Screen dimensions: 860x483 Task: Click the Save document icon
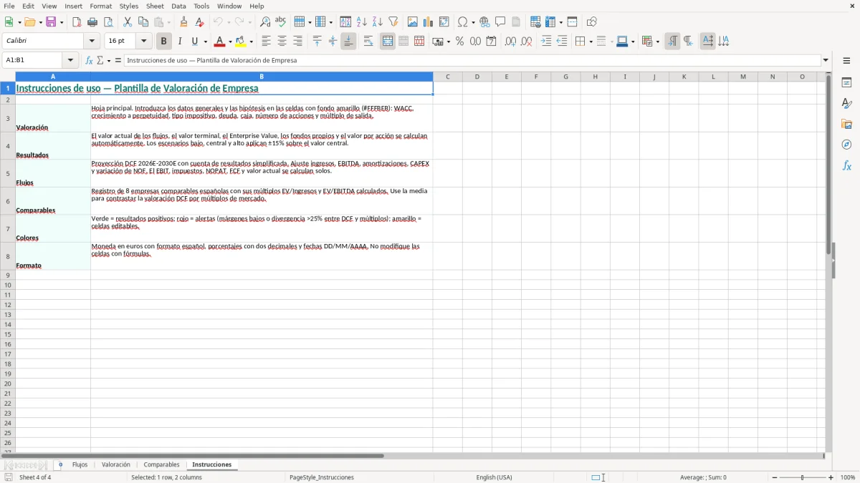click(x=51, y=22)
